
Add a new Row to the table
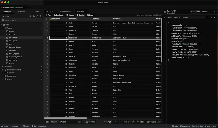49,15
